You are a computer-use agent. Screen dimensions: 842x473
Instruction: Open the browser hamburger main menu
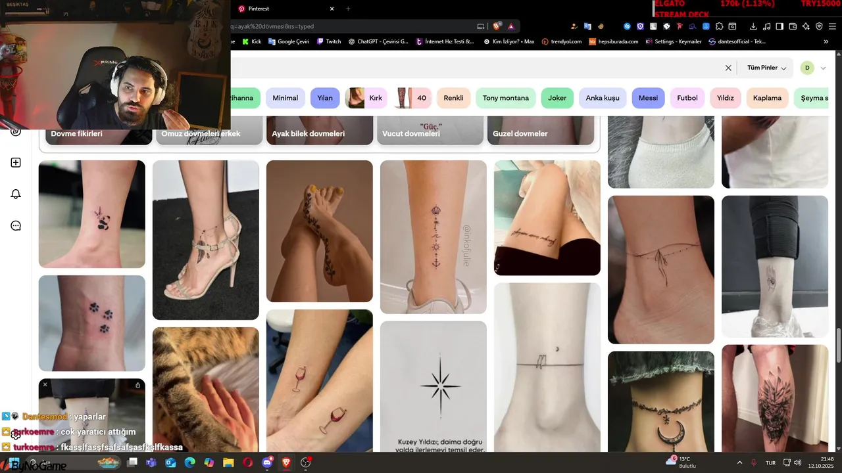click(832, 26)
